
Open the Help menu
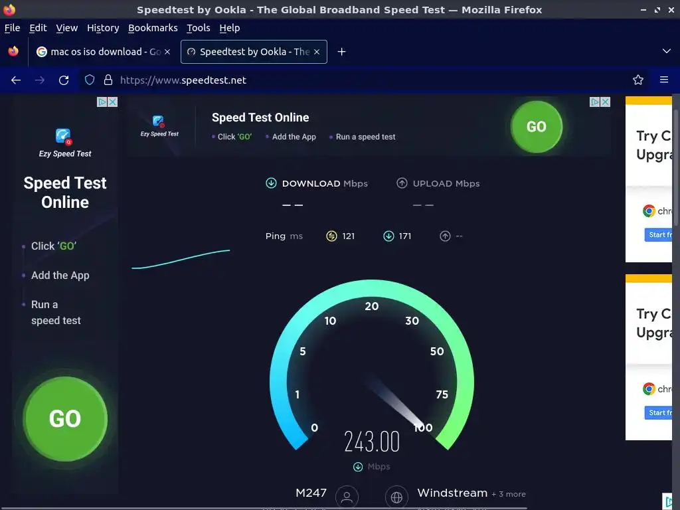pos(229,28)
